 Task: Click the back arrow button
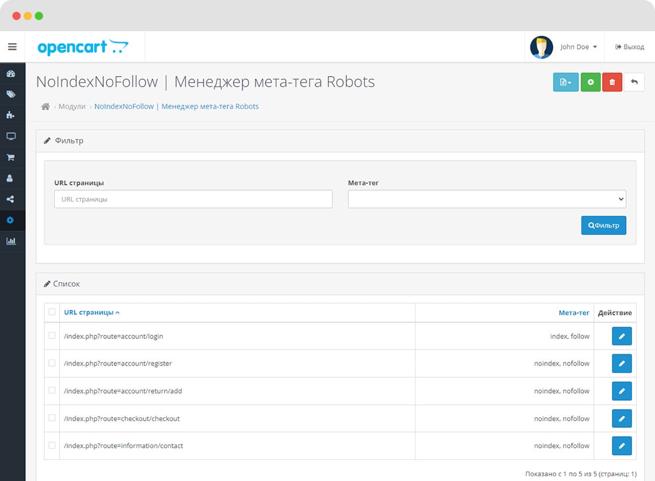634,83
